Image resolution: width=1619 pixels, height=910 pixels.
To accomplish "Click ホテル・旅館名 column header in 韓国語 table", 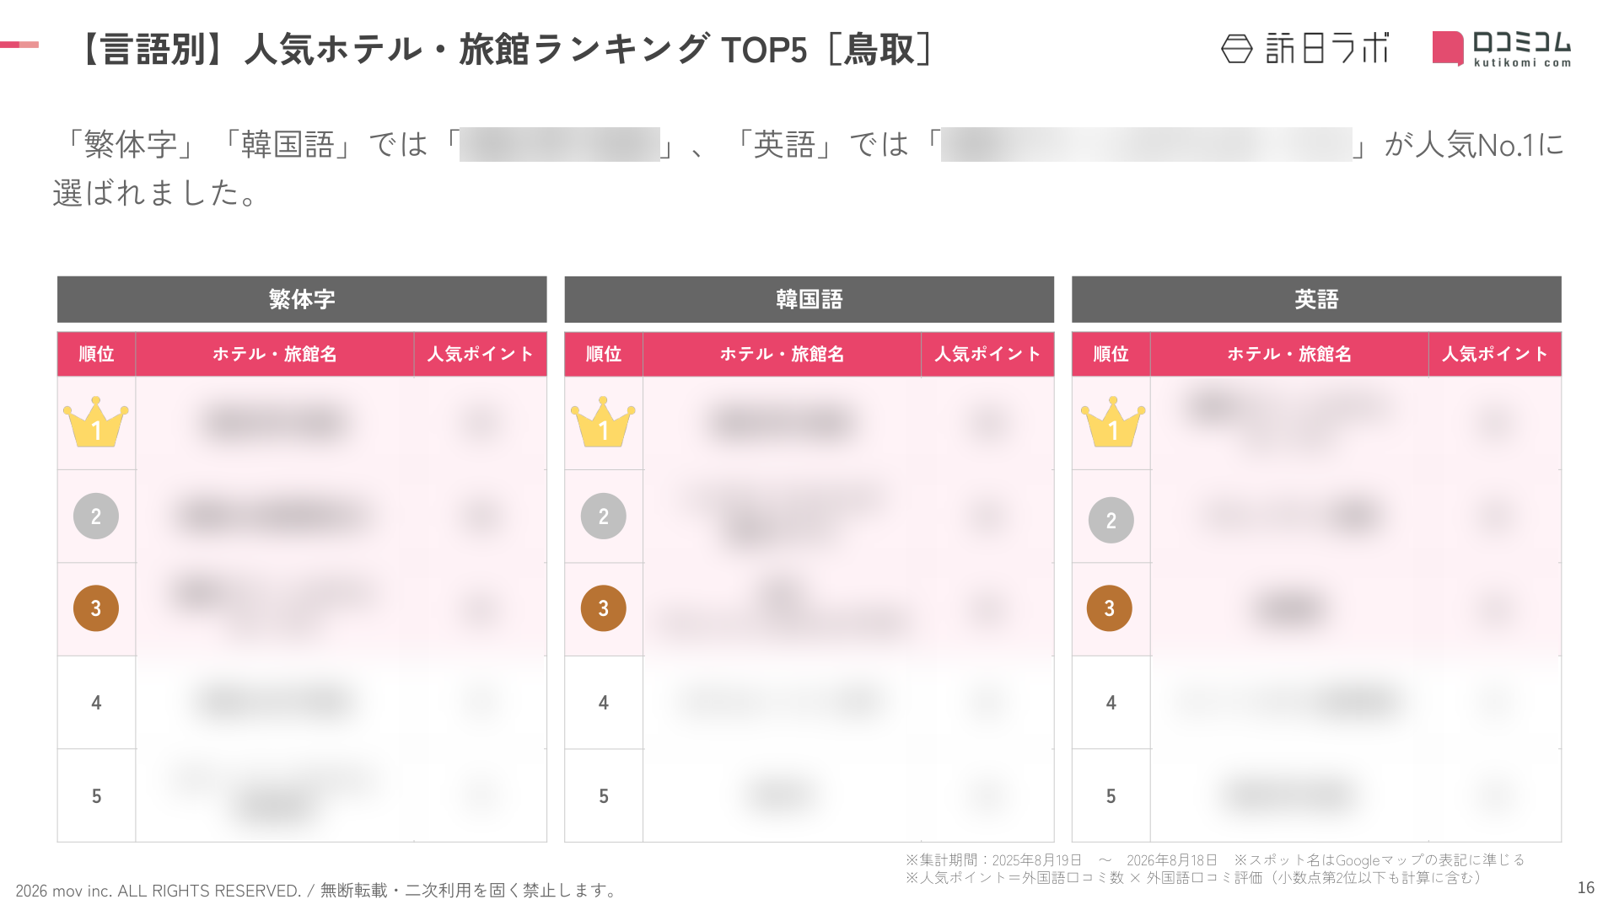I will (782, 354).
